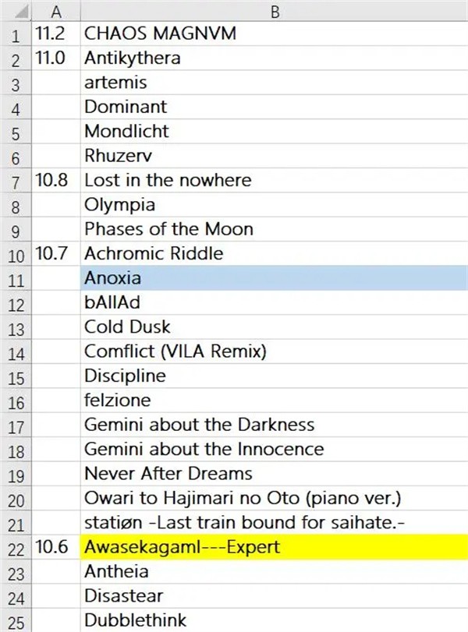Select row 1 header
The width and height of the screenshot is (468, 632).
pos(16,33)
